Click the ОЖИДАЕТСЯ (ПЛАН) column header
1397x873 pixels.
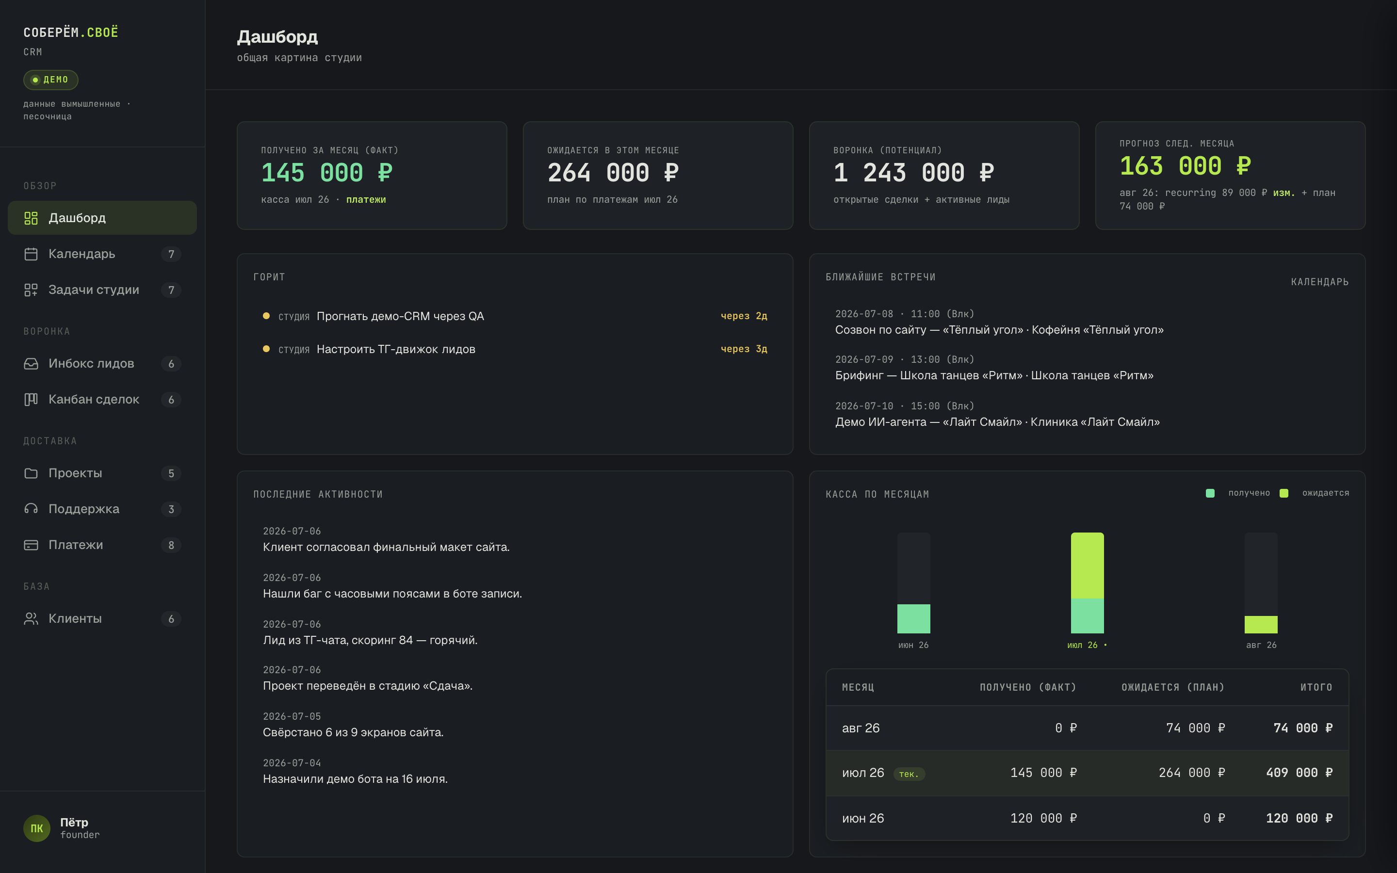pyautogui.click(x=1172, y=687)
